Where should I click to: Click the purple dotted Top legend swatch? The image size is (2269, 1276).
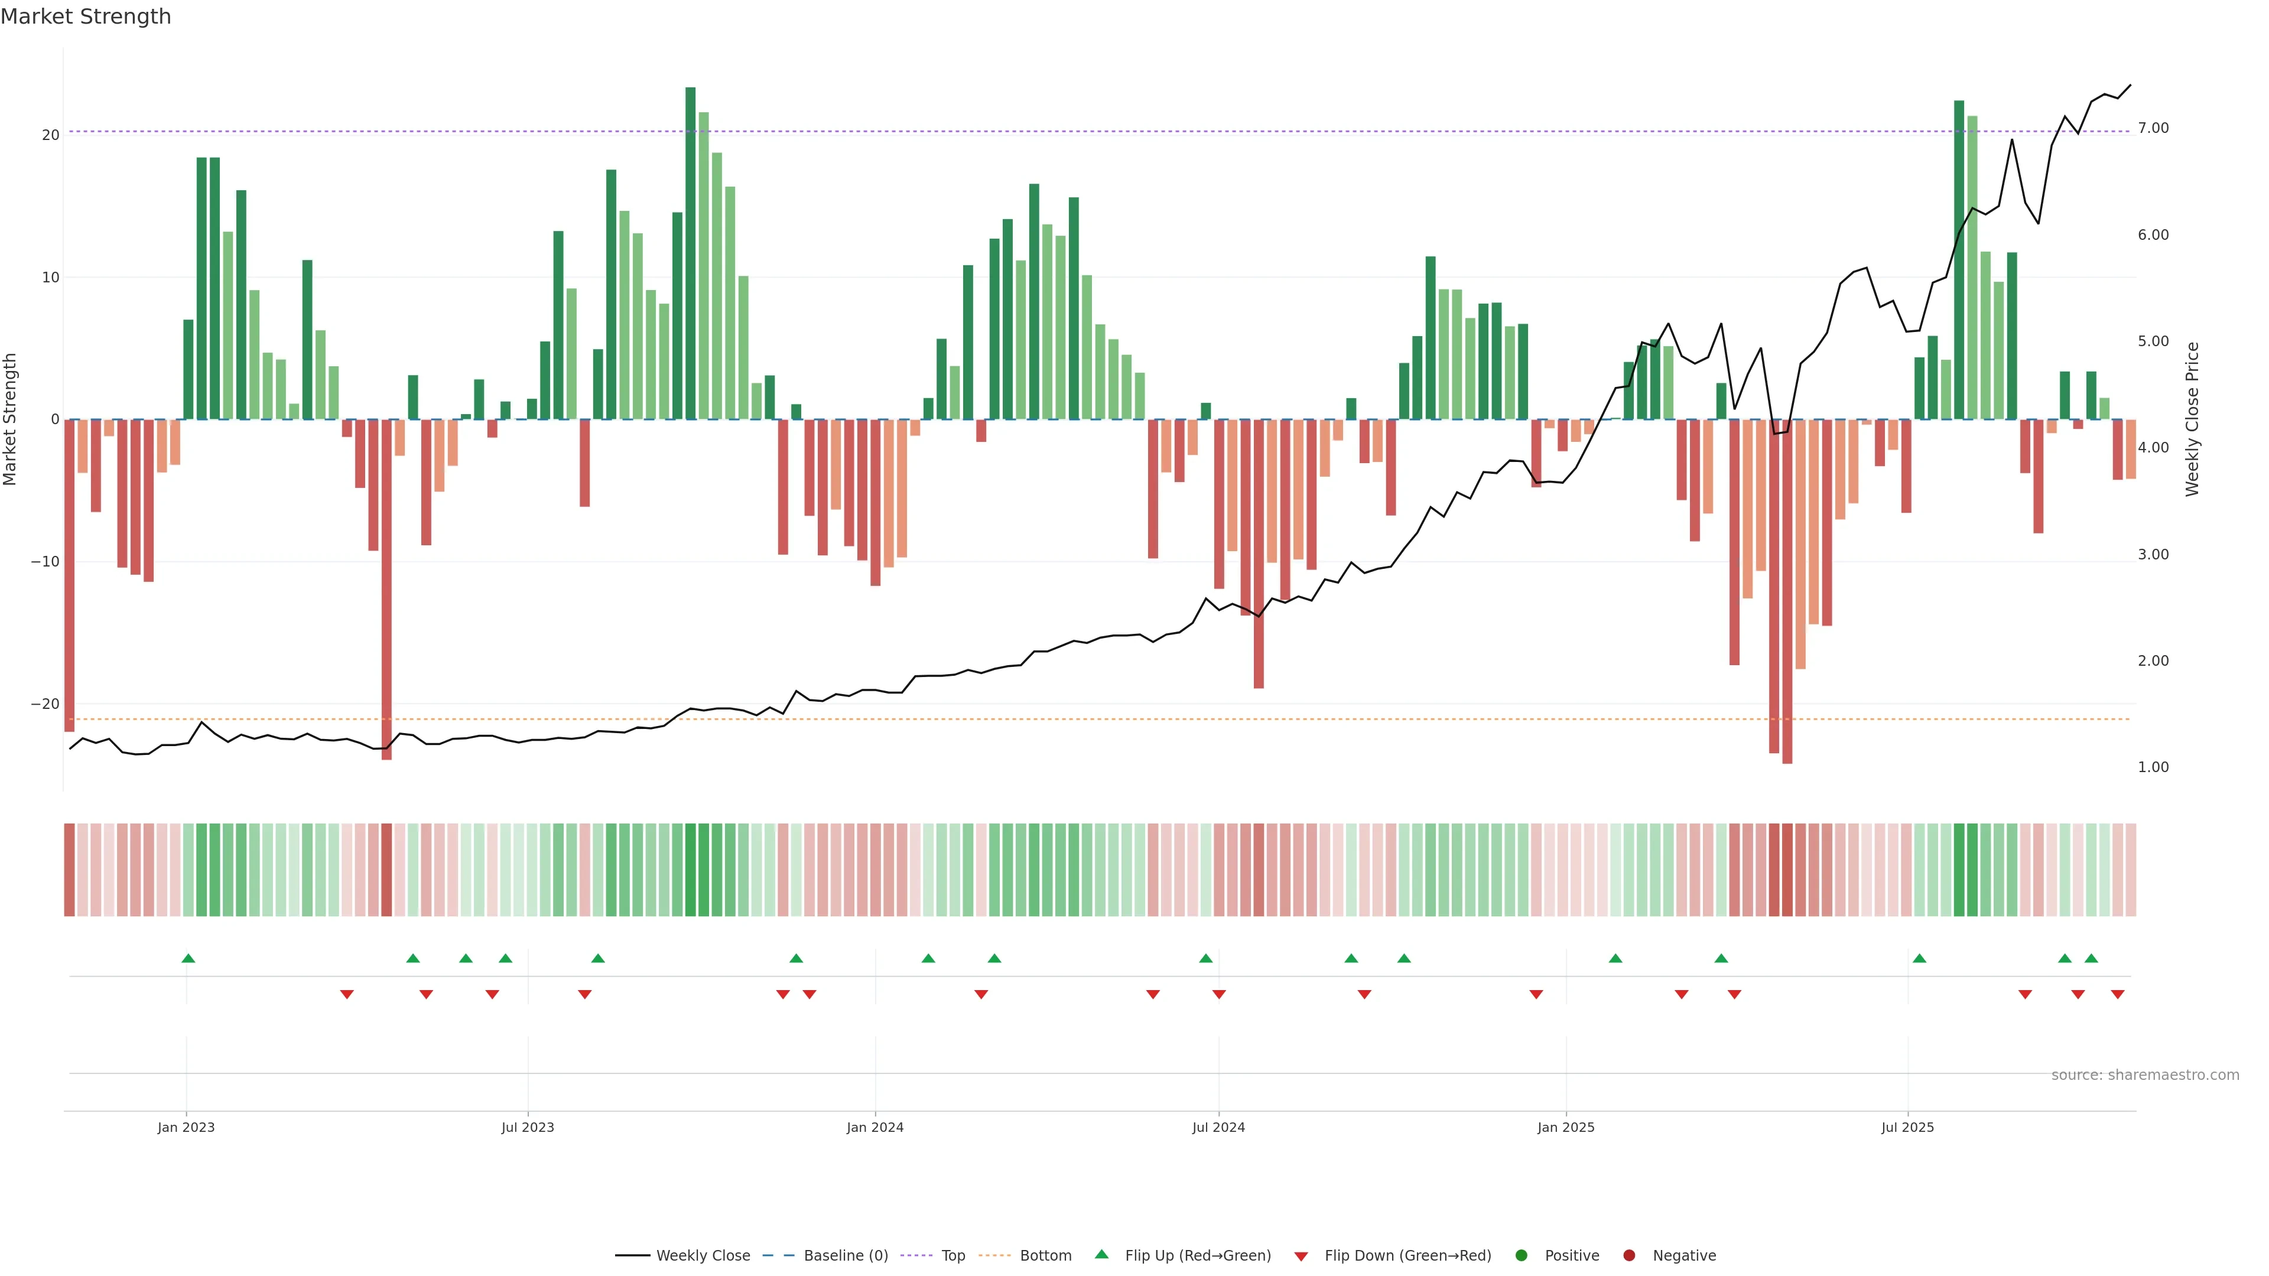pos(917,1256)
